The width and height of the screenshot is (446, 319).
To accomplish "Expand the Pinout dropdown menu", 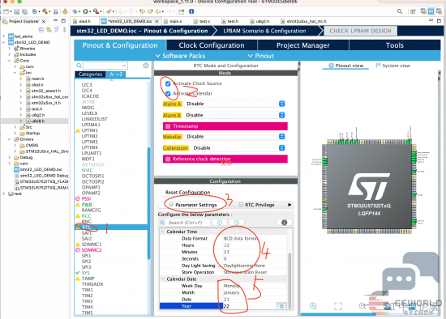I will coord(261,56).
